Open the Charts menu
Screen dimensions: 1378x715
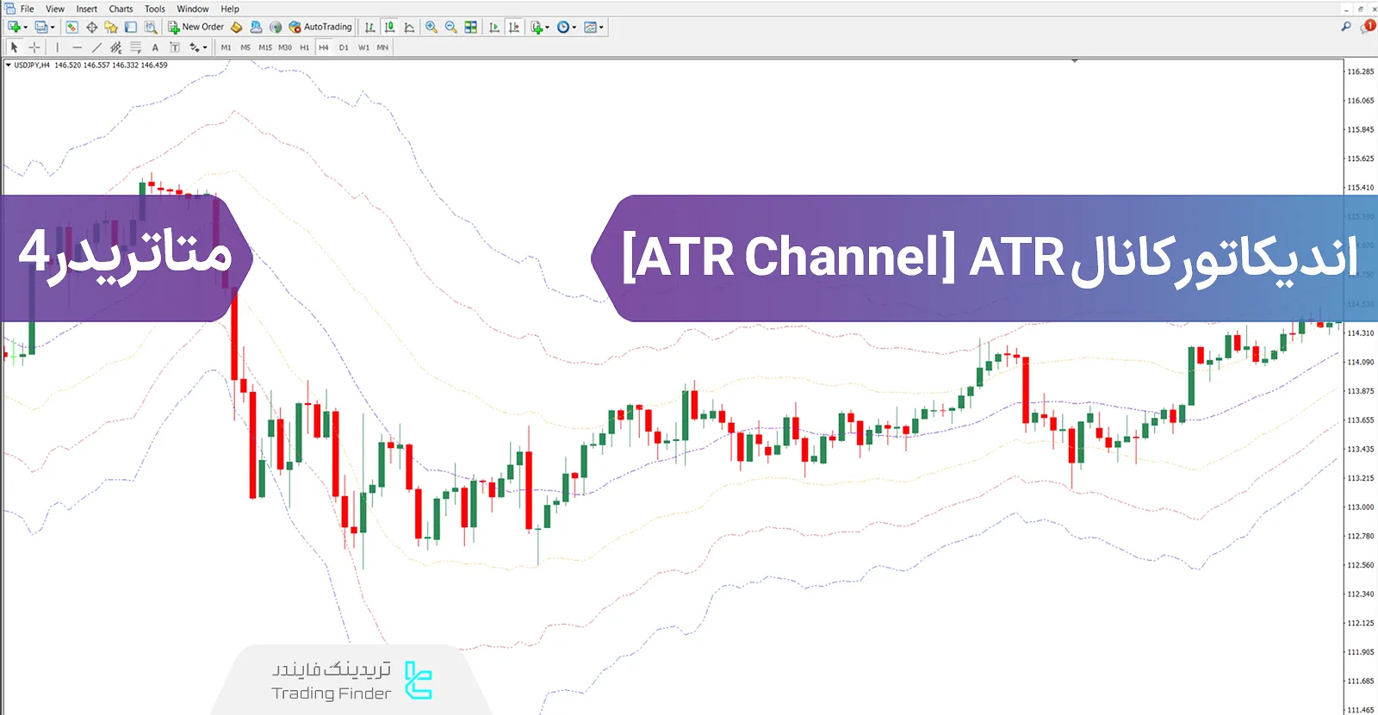click(121, 9)
